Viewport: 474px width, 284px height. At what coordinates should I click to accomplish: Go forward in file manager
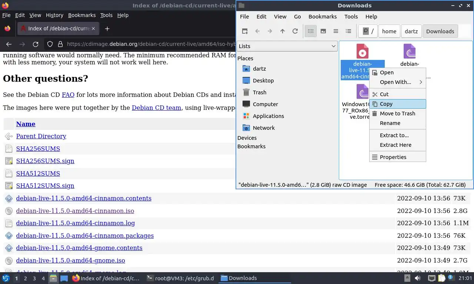[270, 31]
